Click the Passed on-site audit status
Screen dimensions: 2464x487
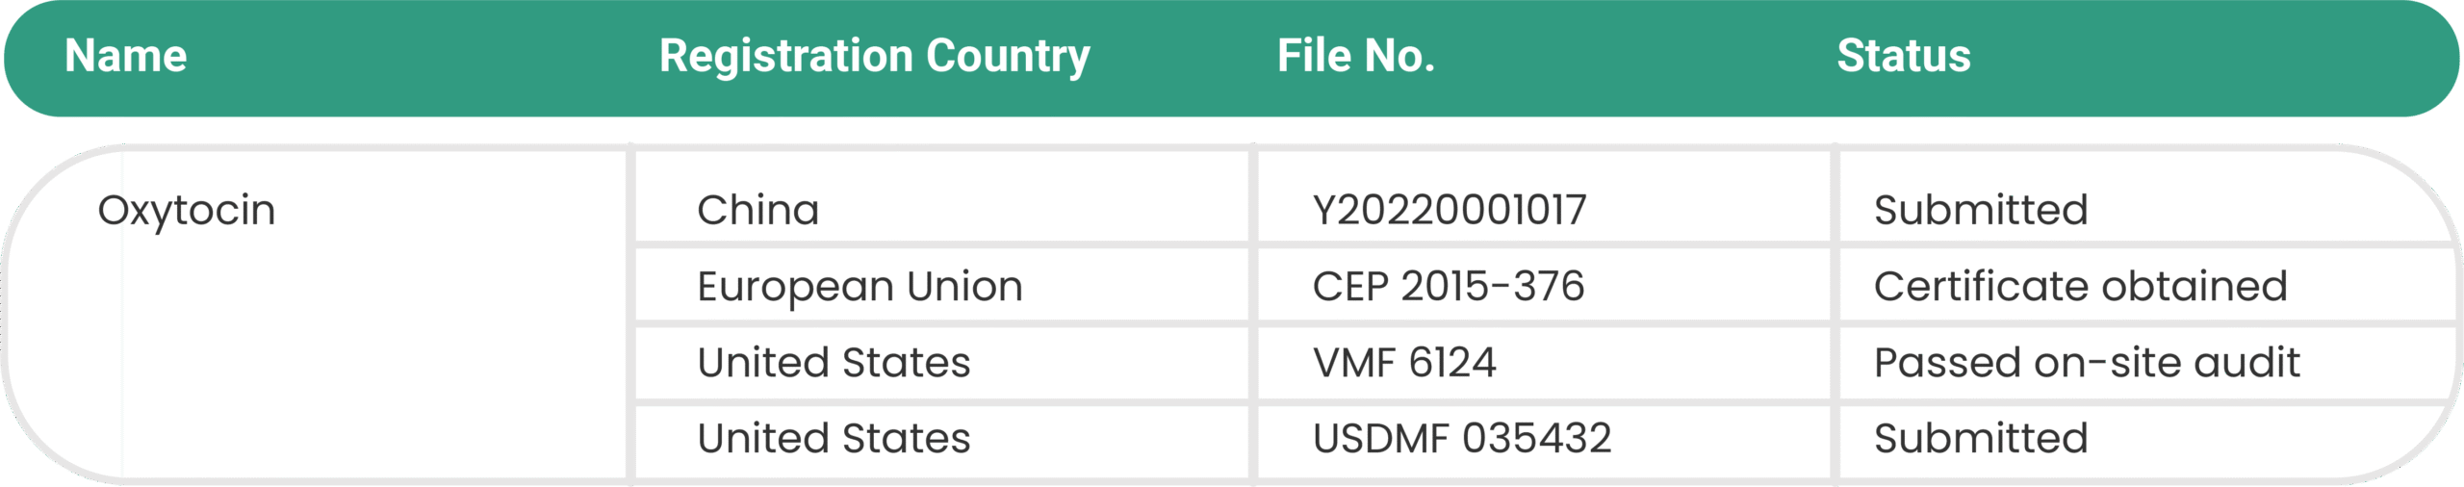(x=2087, y=363)
